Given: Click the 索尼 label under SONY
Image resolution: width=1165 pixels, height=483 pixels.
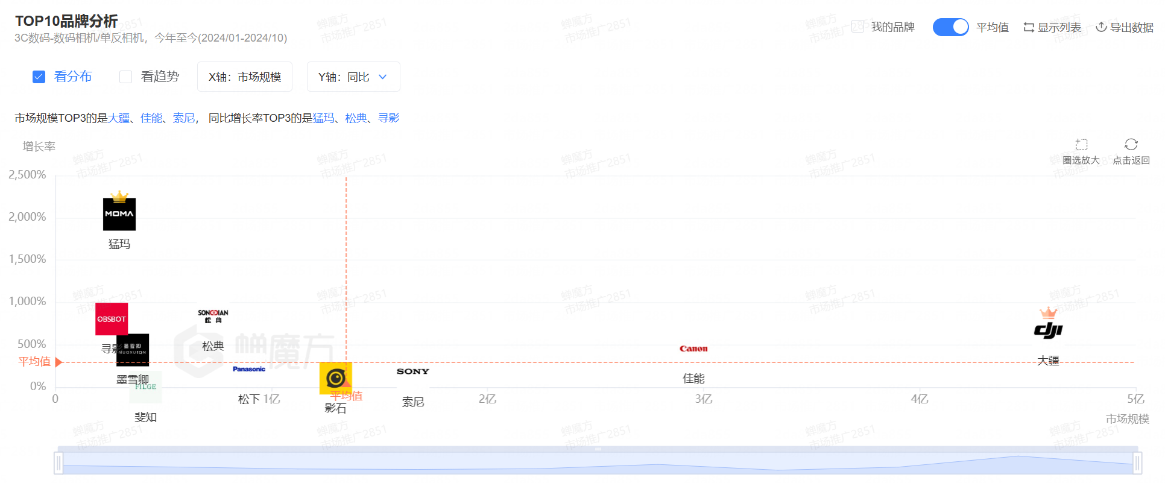Looking at the screenshot, I should click(413, 402).
